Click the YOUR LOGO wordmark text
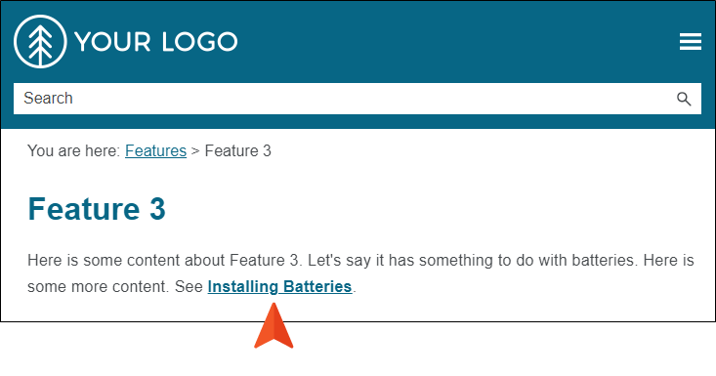Image resolution: width=716 pixels, height=376 pixels. [x=155, y=42]
